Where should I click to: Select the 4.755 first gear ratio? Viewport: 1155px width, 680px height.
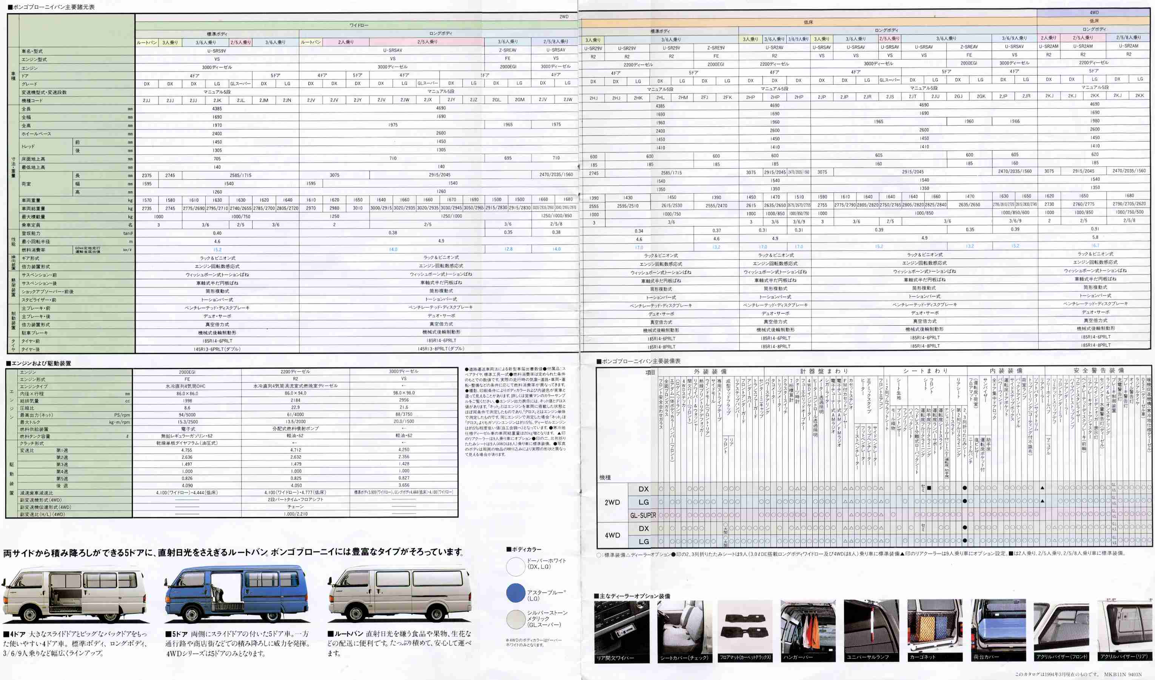click(187, 451)
